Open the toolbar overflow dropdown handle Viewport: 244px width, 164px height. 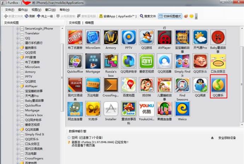pyautogui.click(x=196, y=16)
